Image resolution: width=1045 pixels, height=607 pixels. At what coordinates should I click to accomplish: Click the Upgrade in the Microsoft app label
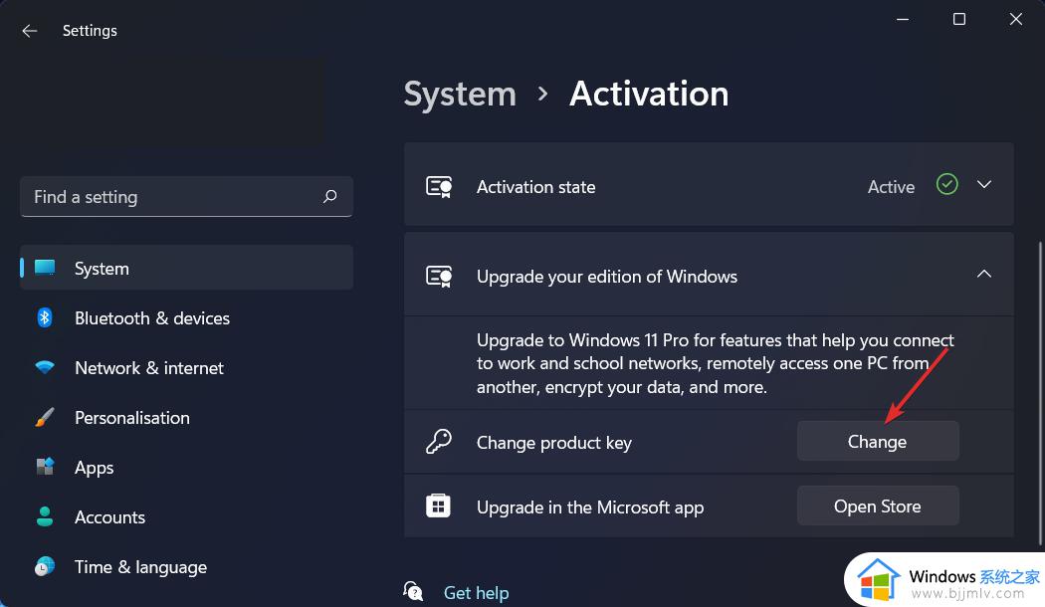coord(590,507)
